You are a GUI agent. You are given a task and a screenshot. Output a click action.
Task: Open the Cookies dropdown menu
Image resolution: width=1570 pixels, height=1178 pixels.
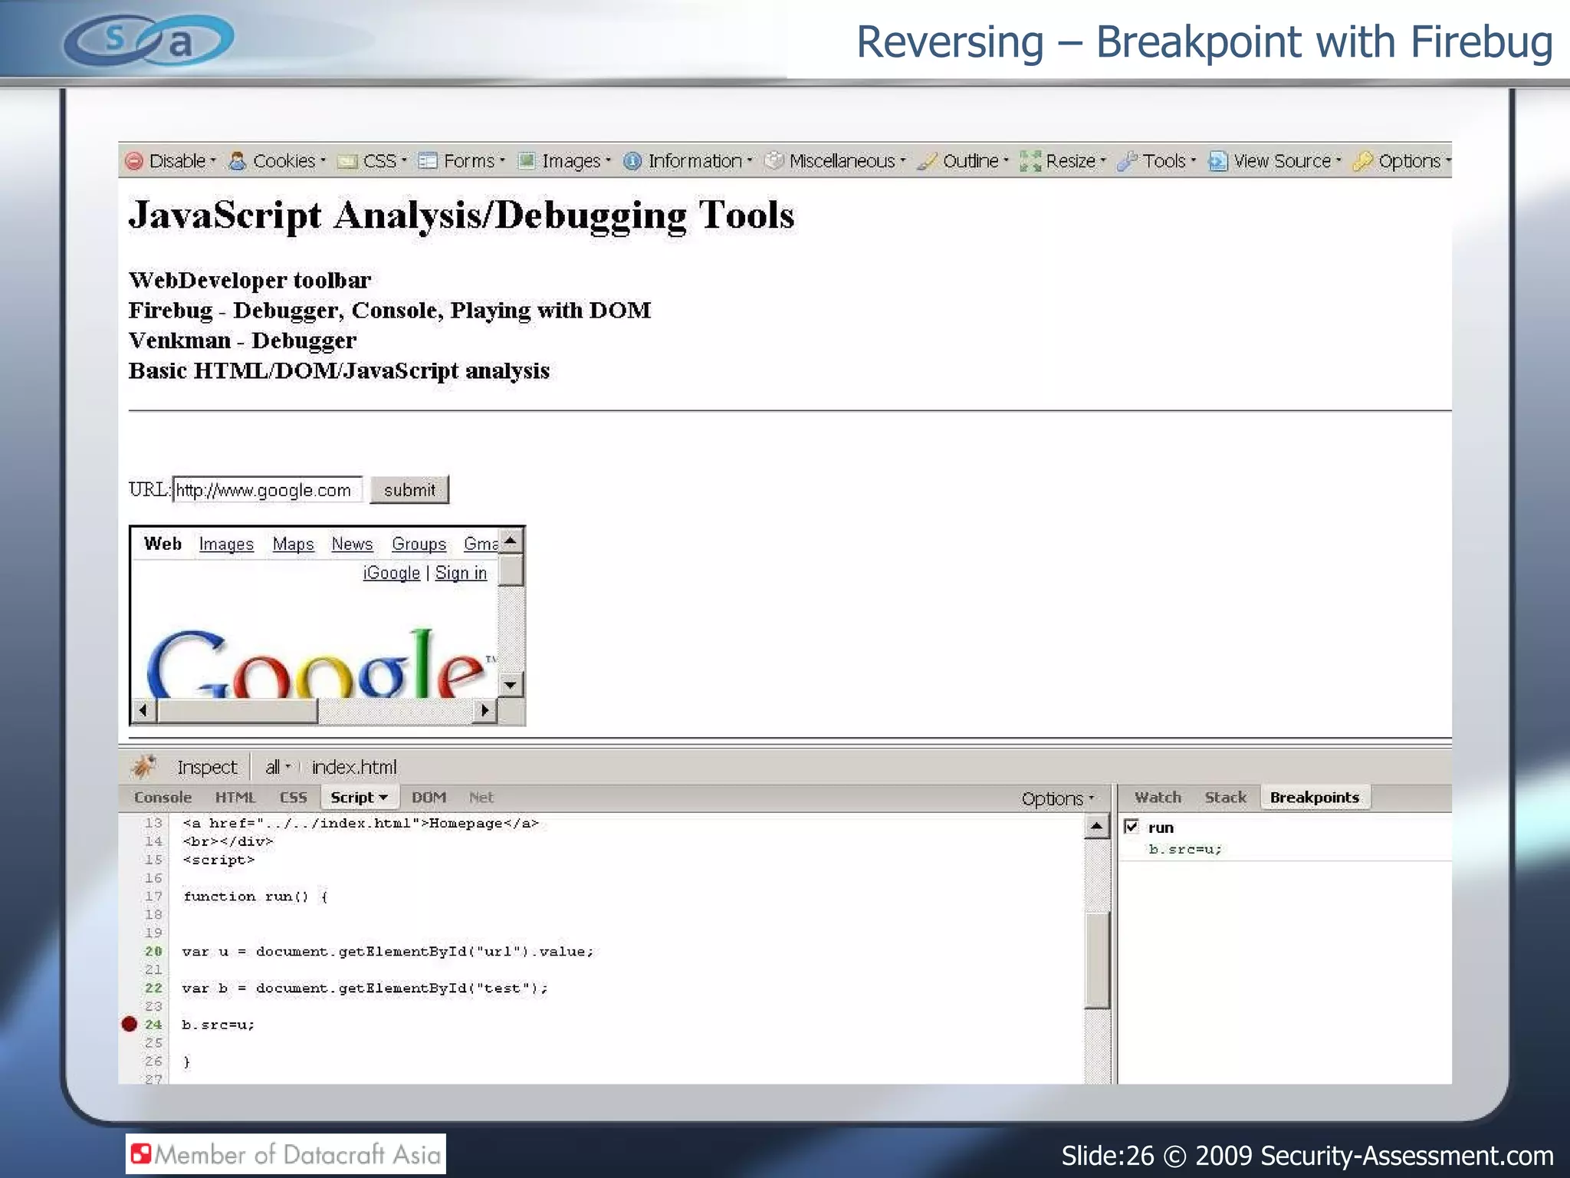coord(289,161)
